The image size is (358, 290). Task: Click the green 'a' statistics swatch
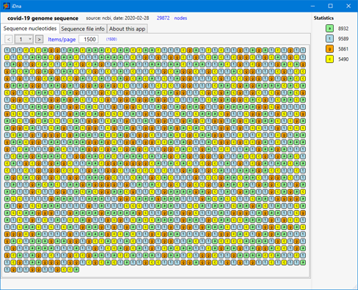(329, 29)
